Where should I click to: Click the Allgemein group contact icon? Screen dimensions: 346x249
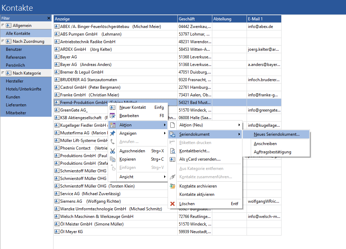9,26
